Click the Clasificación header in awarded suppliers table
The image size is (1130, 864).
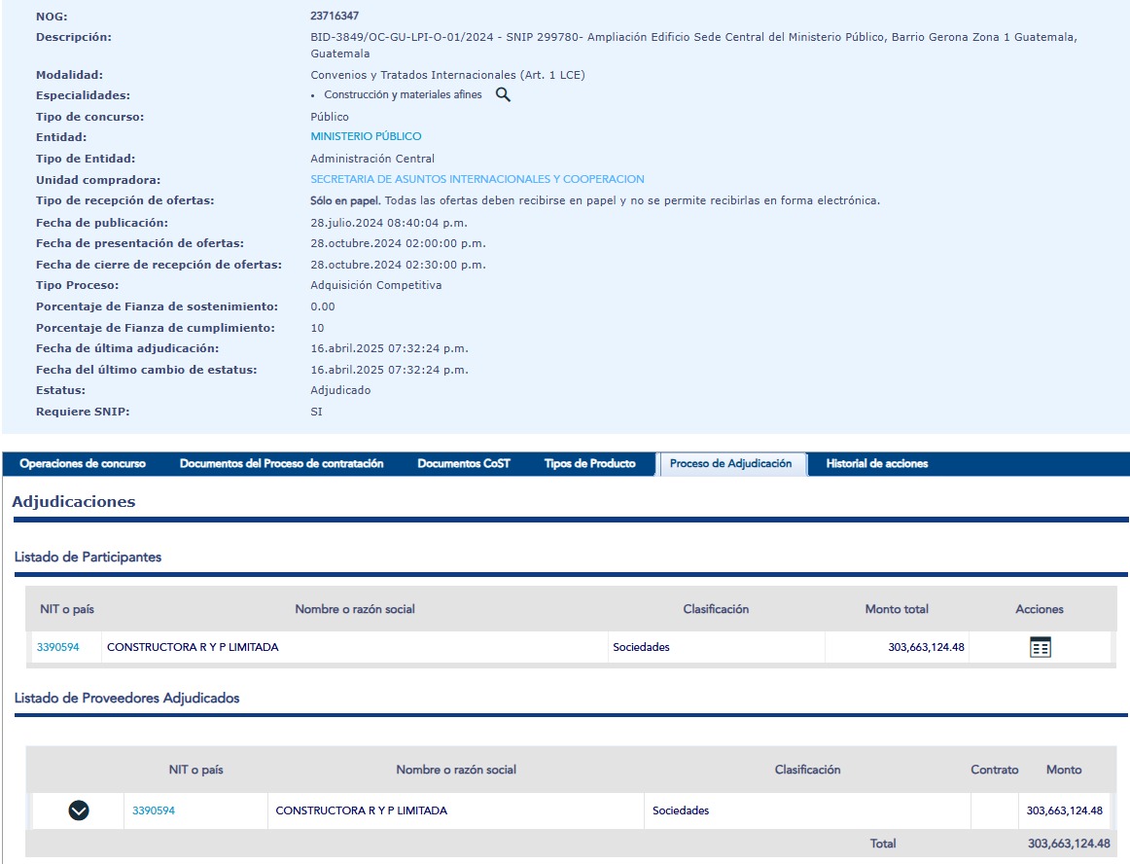807,770
